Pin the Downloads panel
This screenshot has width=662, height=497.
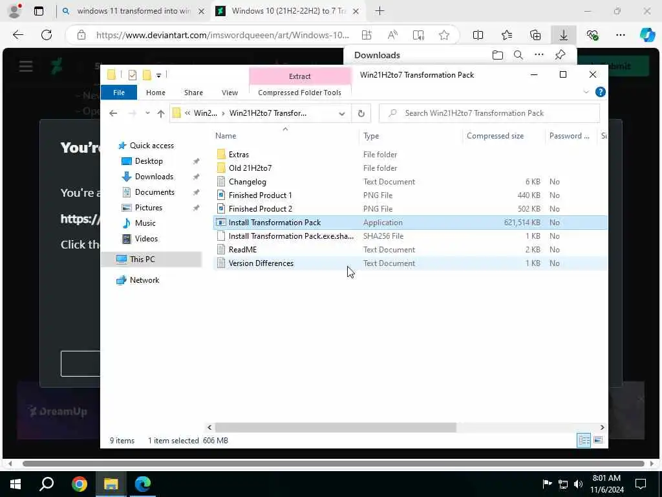[x=560, y=54]
